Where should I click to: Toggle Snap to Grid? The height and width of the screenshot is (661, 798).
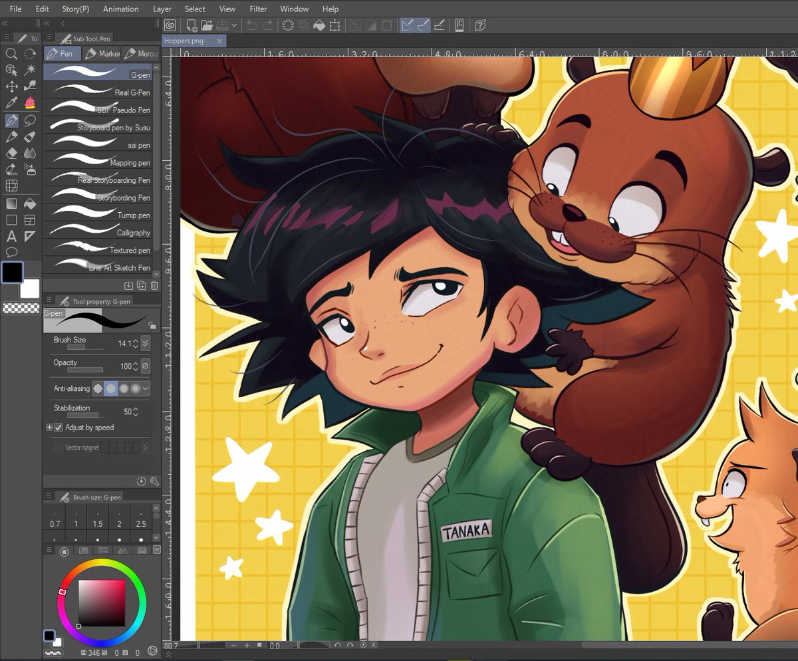(439, 25)
